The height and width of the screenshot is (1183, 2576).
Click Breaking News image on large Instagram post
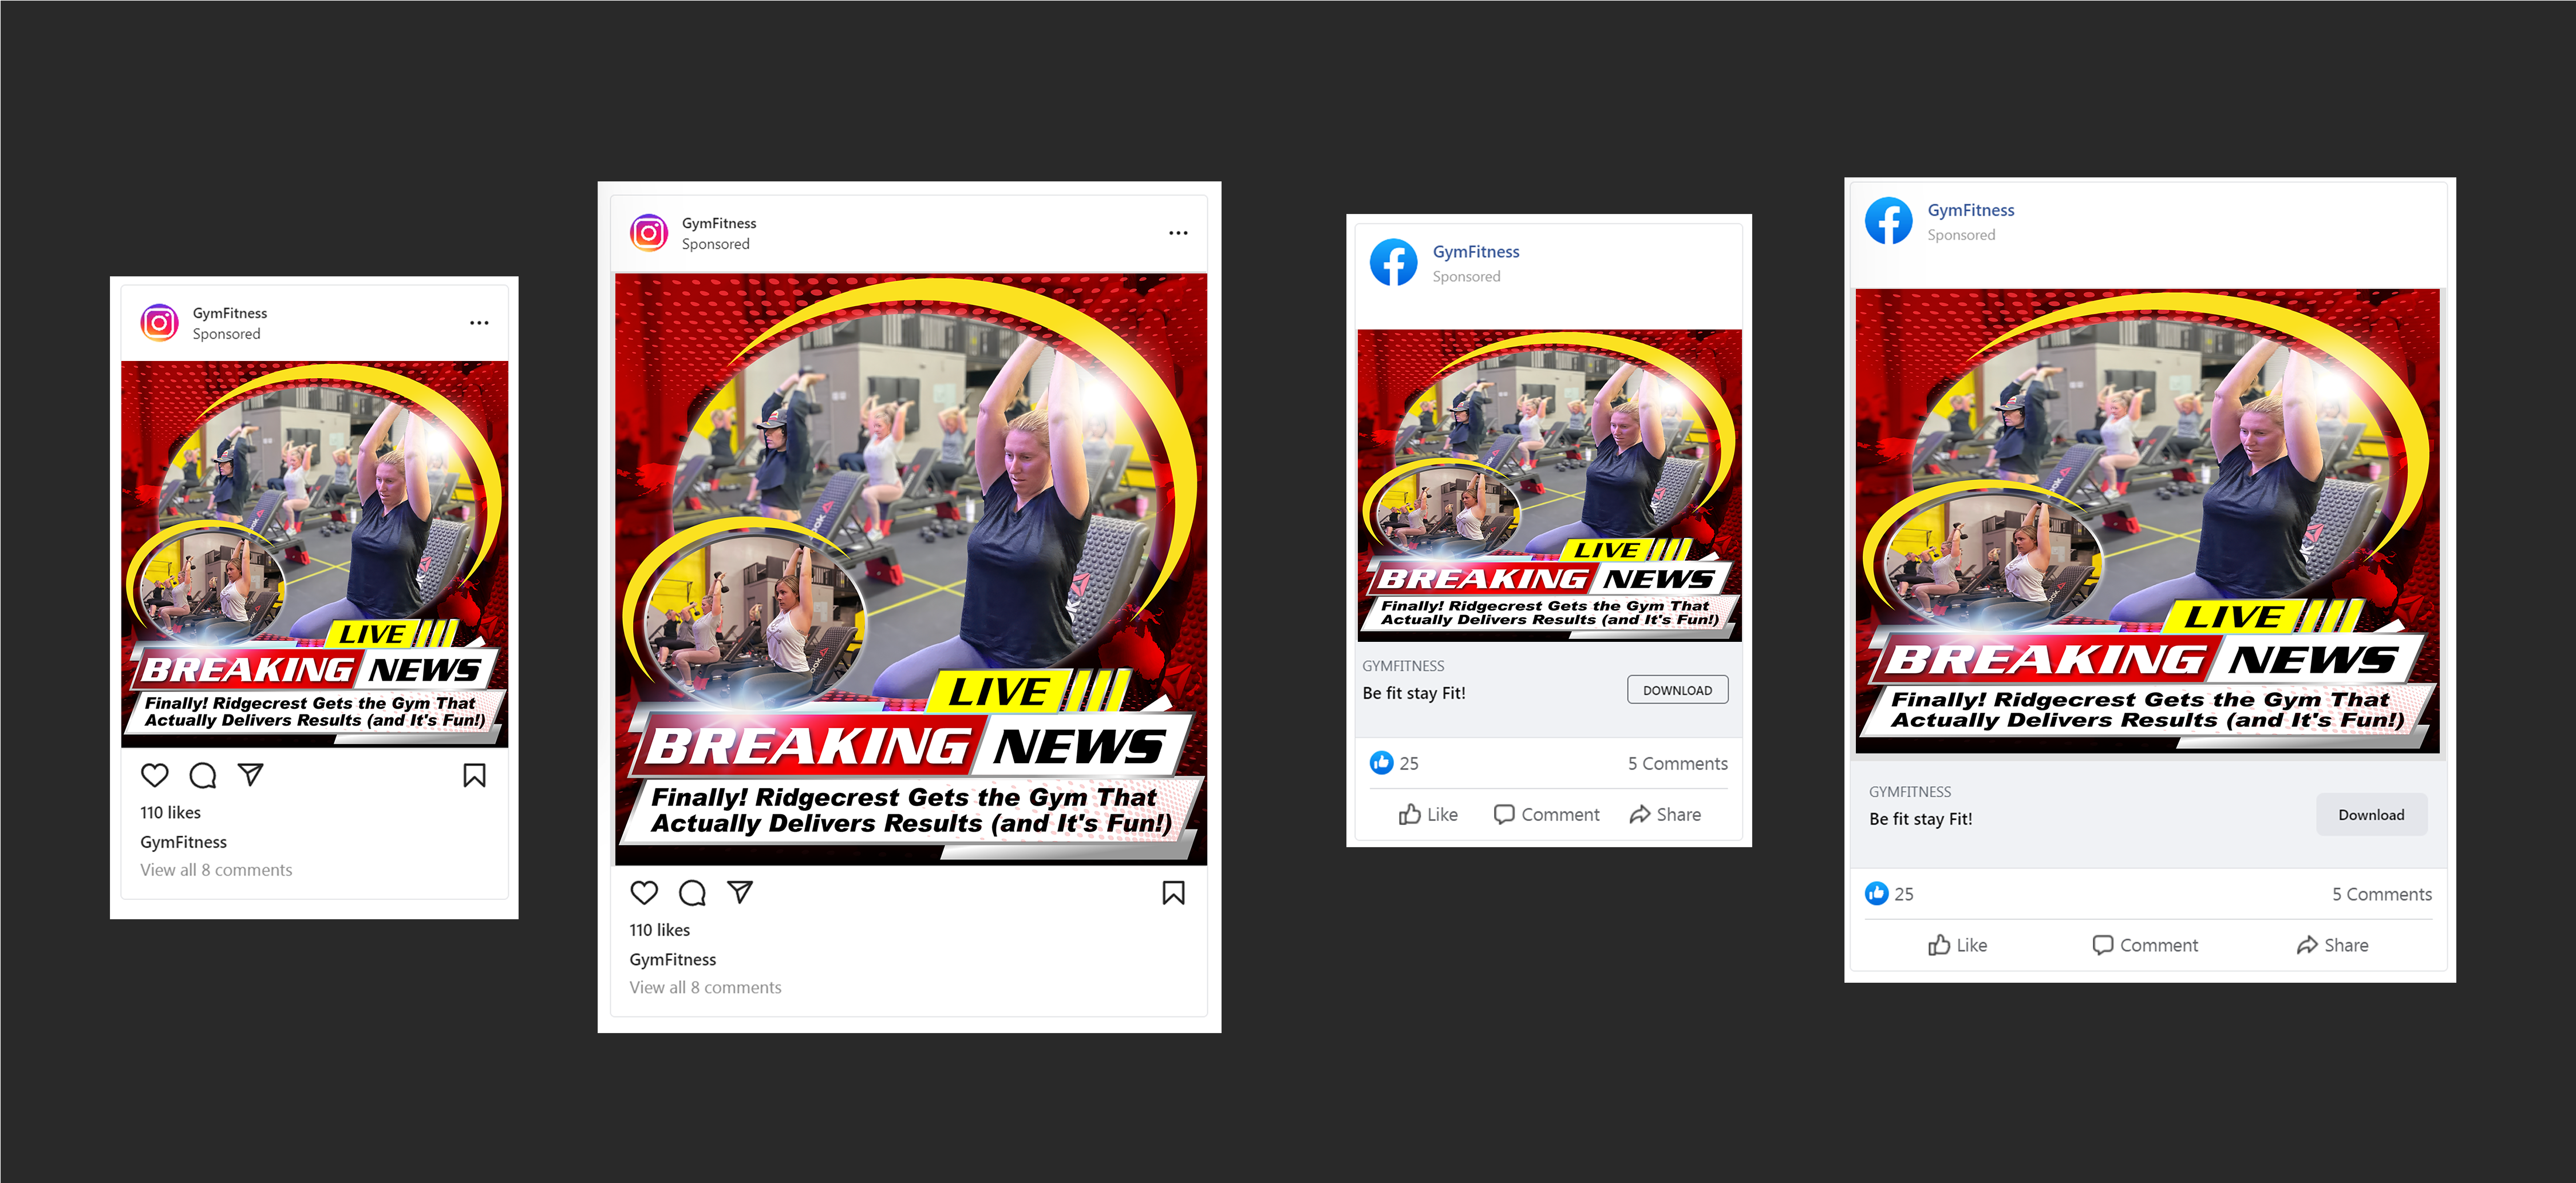click(x=910, y=570)
